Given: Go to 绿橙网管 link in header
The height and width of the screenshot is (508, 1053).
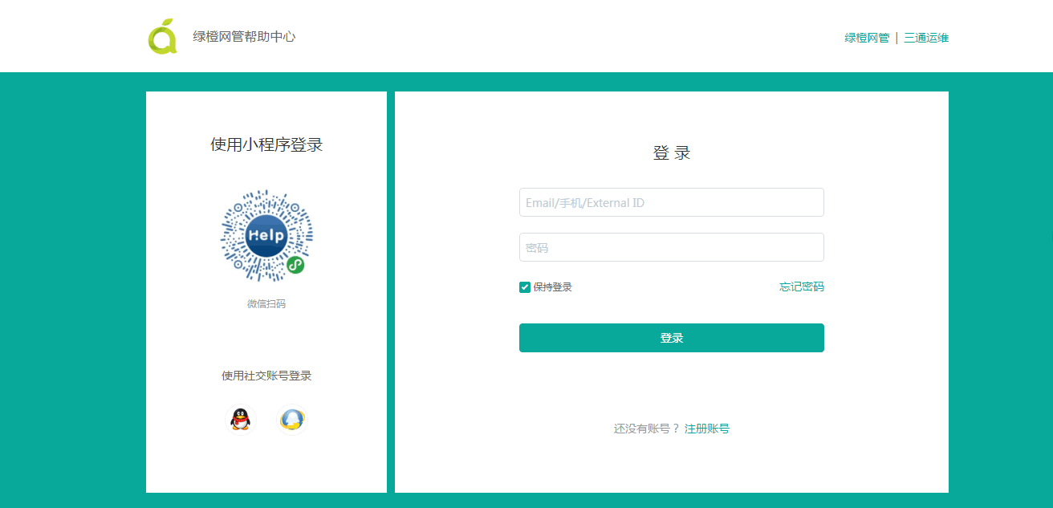Looking at the screenshot, I should coord(867,38).
